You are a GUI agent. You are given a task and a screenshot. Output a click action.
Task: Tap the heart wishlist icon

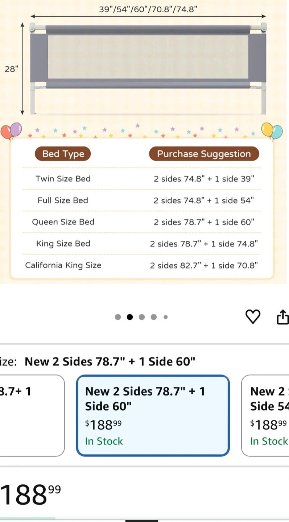[253, 317]
